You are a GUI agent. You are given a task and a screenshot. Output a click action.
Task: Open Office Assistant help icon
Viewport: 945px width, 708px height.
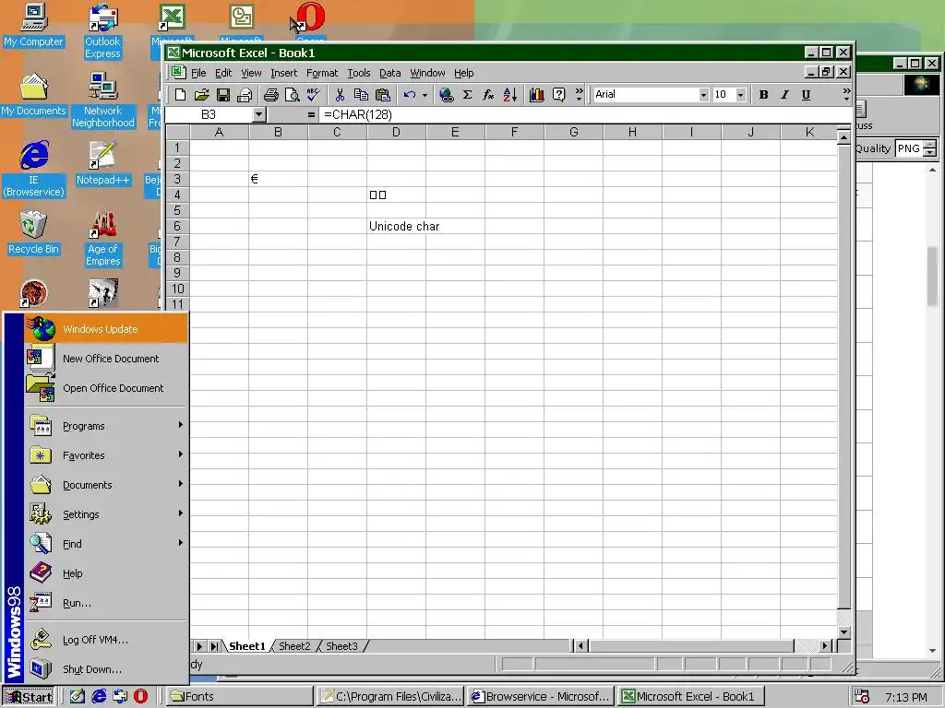[558, 95]
